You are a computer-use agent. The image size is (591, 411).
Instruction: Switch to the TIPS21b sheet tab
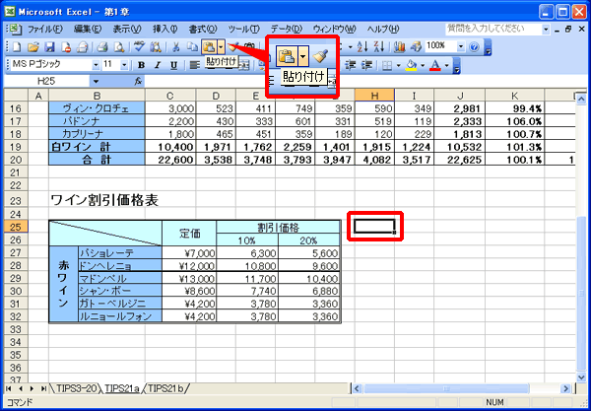pos(166,388)
